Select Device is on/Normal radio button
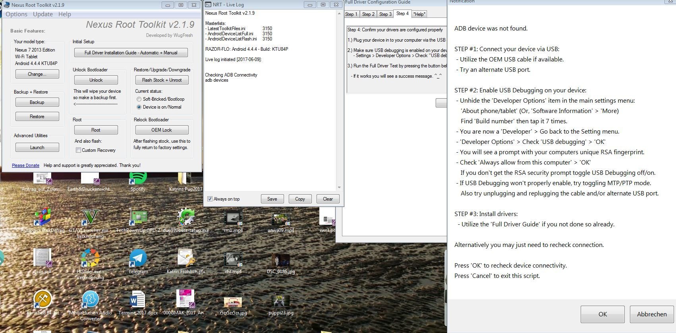The height and width of the screenshot is (333, 676). coord(139,107)
